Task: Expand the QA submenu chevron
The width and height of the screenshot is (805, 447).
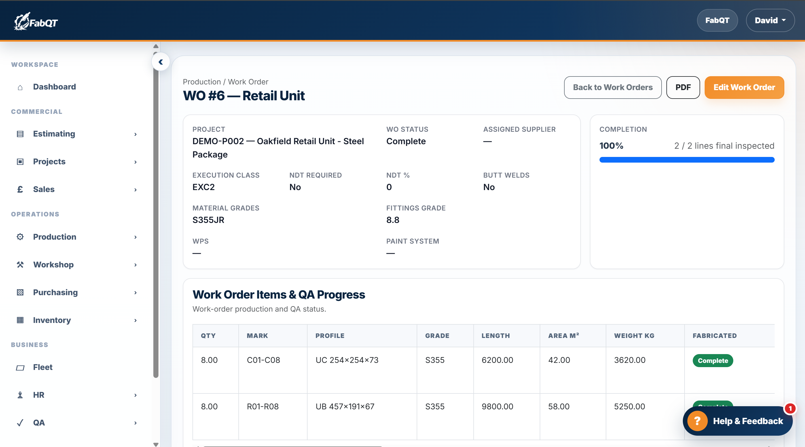Action: click(x=135, y=423)
